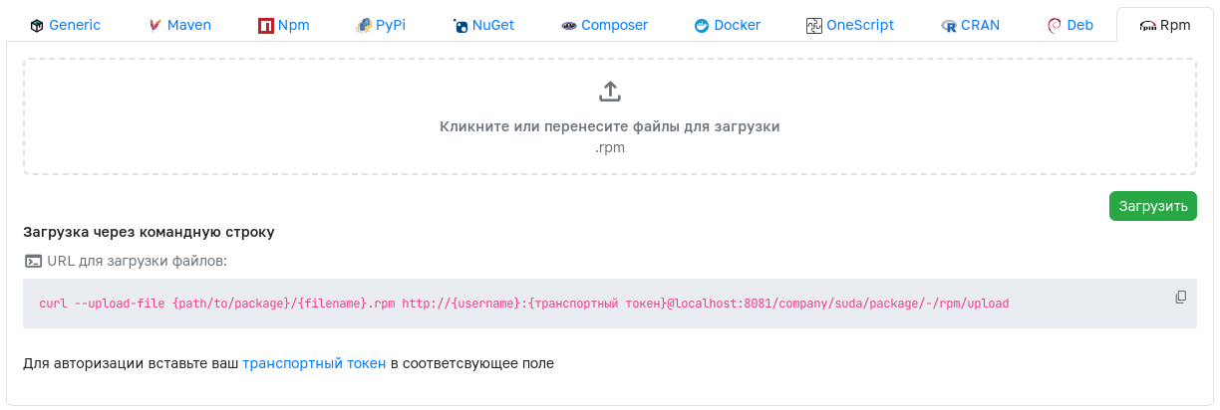Screen dimensions: 1220x410
Task: Click the red Npm logo icon
Action: click(266, 26)
